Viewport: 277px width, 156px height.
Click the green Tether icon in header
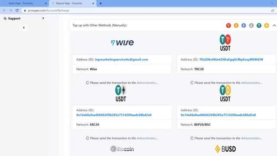259,26
